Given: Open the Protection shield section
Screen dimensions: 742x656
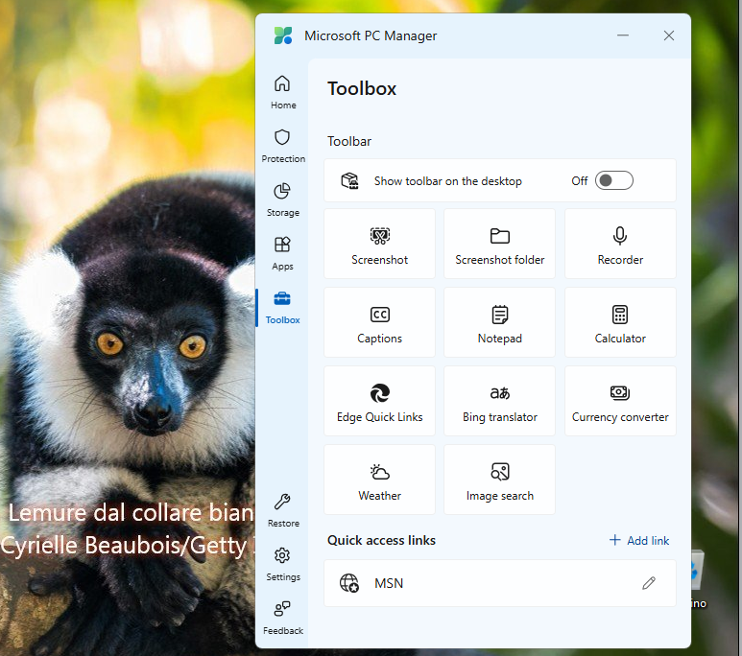Looking at the screenshot, I should tap(283, 146).
